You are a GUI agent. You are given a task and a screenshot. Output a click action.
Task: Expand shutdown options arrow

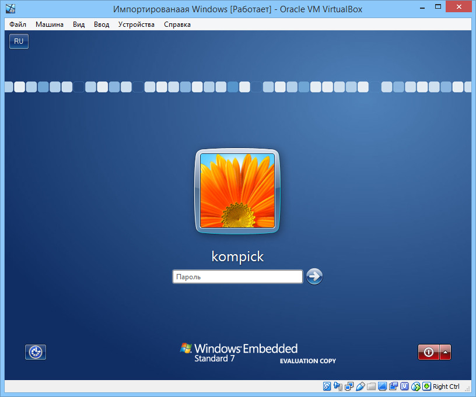445,352
